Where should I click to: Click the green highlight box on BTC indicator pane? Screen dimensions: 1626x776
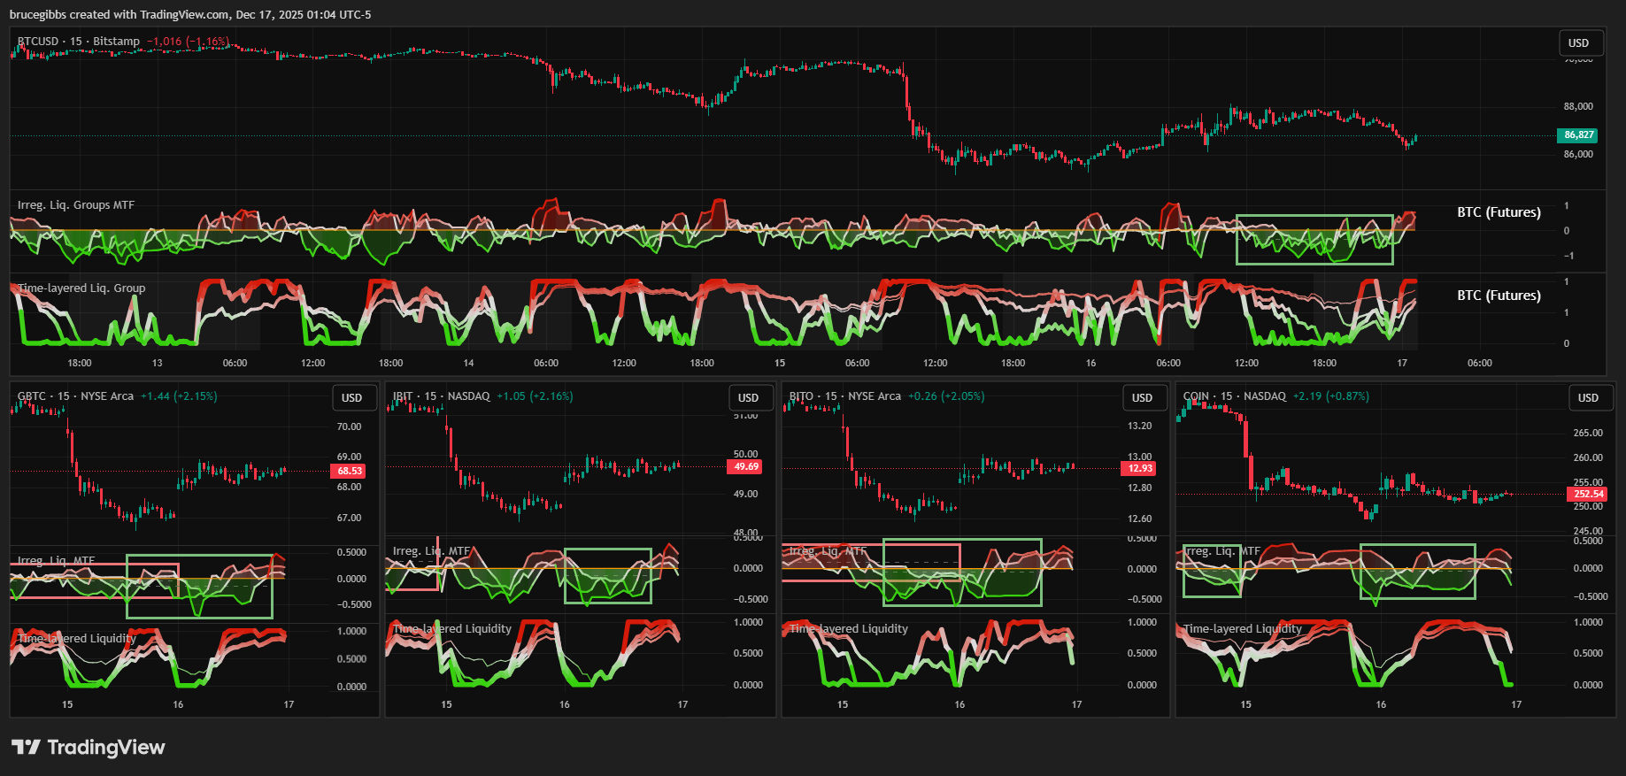pyautogui.click(x=1314, y=218)
